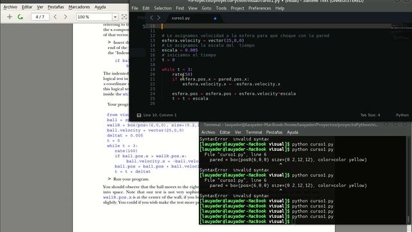Click the plus open-document icon in PDF viewer
Screen dimensions: 412x232
tap(10, 17)
